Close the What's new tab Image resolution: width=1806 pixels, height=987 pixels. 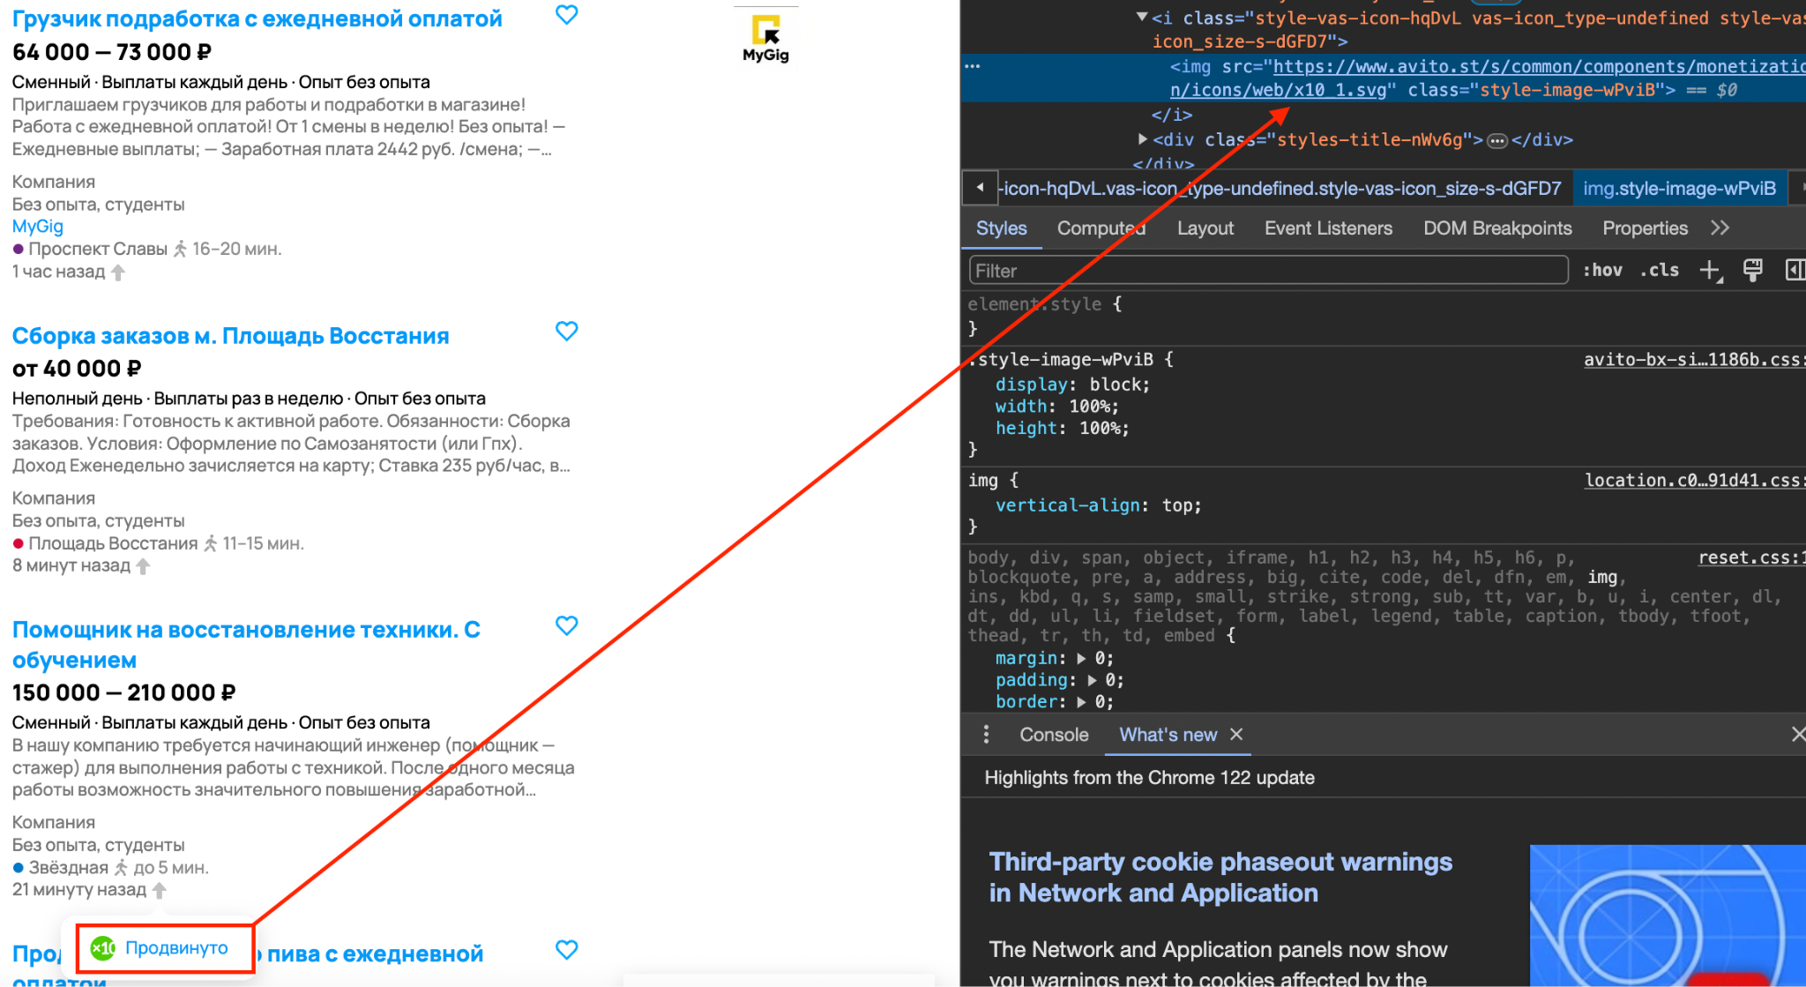(1236, 735)
